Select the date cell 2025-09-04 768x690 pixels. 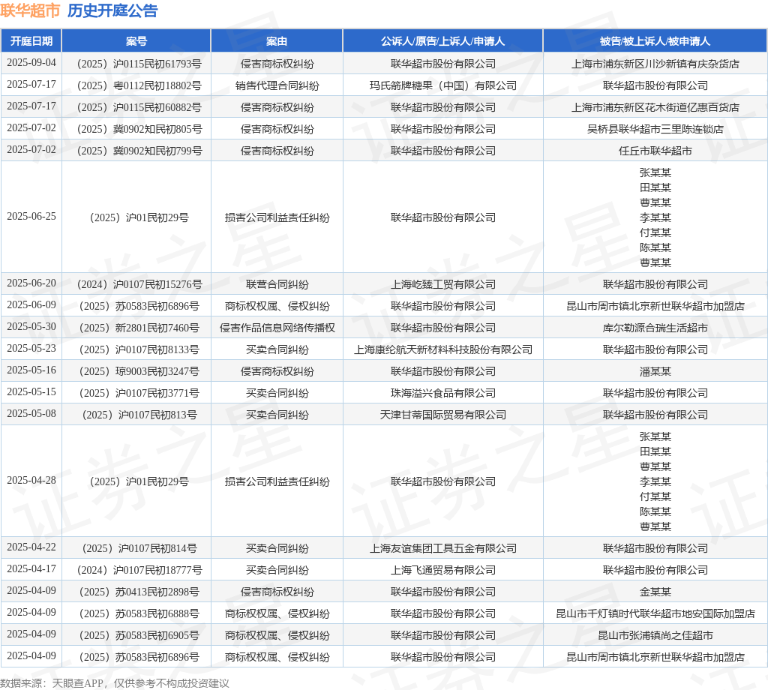(31, 63)
